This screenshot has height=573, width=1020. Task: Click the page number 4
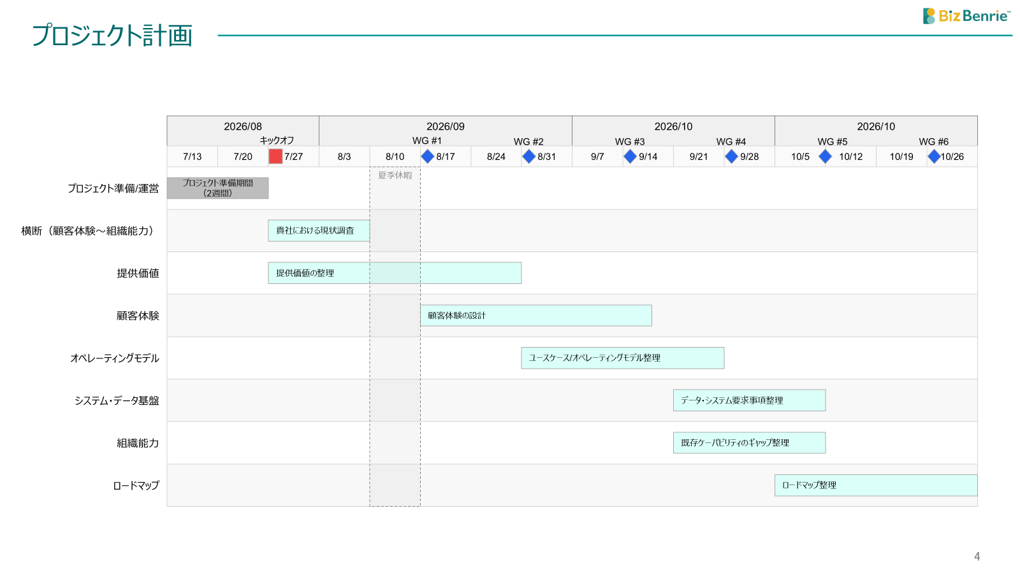[x=977, y=556]
